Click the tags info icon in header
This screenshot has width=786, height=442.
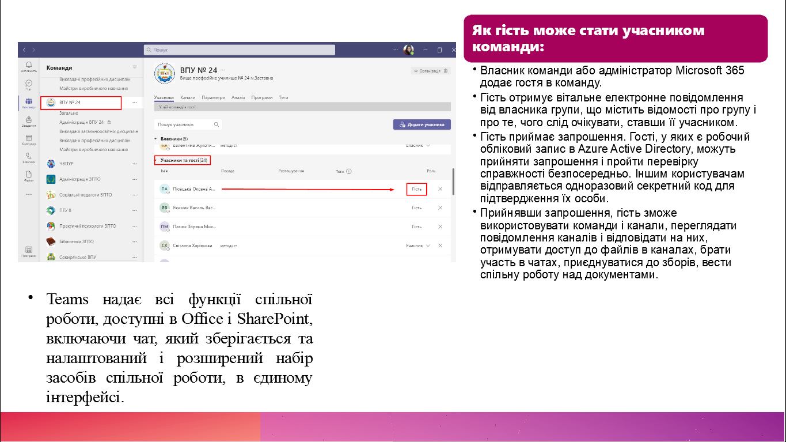349,171
